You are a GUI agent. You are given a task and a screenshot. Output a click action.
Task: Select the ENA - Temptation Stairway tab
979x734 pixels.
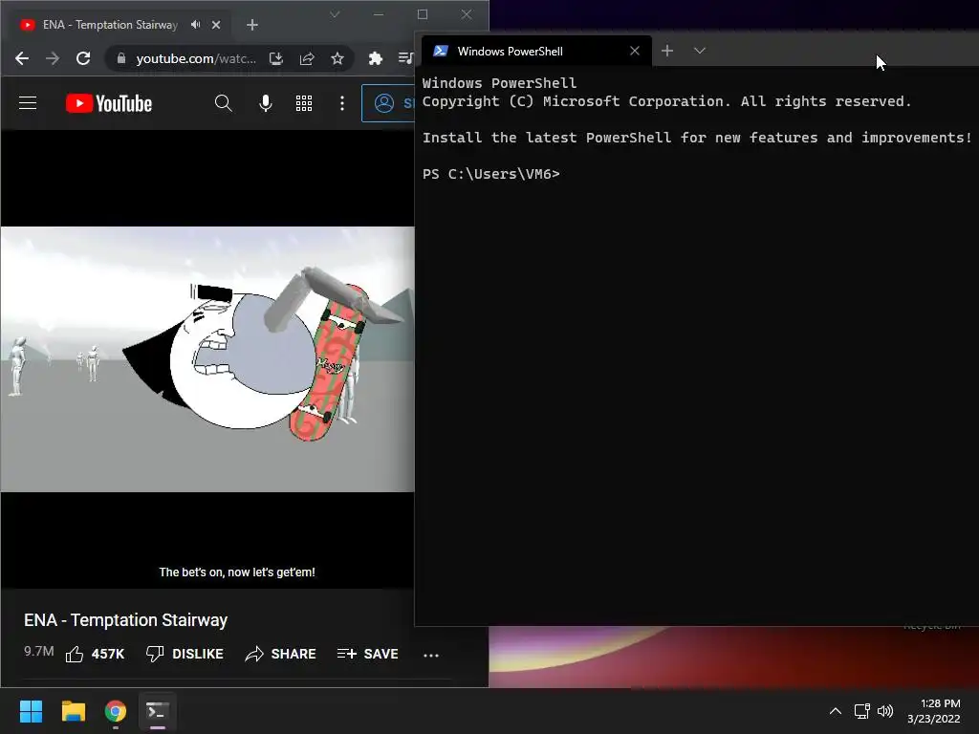coord(110,25)
